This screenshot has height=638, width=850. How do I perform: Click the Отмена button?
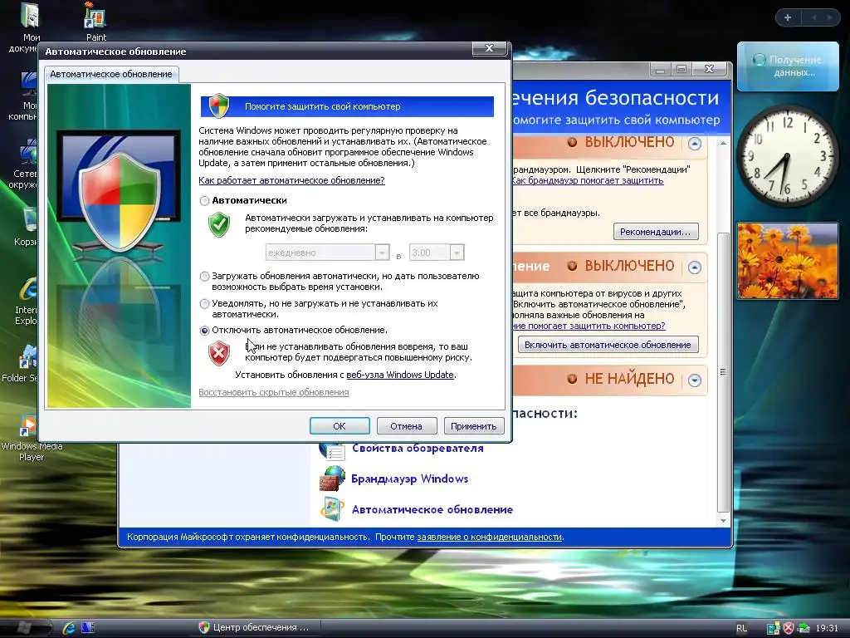406,426
